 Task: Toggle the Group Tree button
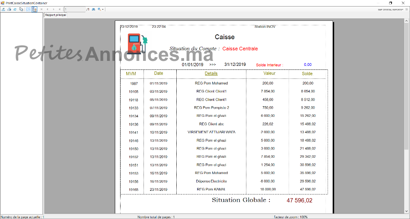(x=34, y=9)
